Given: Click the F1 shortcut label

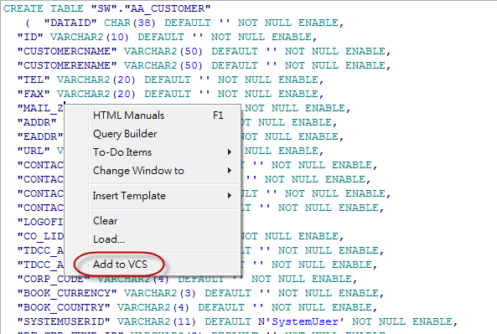Looking at the screenshot, I should pyautogui.click(x=218, y=116).
